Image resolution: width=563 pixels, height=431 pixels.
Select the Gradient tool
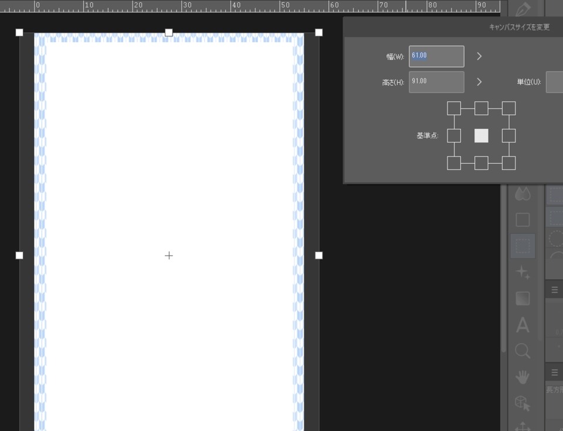tap(523, 298)
